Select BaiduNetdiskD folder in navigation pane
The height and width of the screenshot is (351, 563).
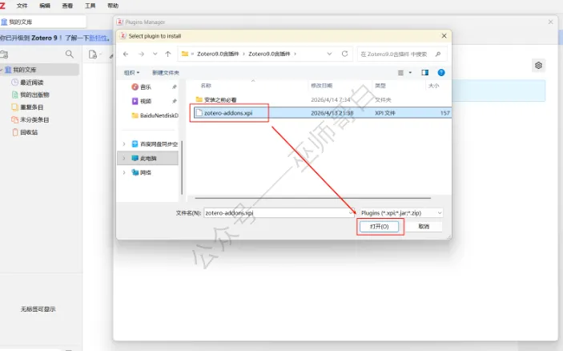click(155, 115)
